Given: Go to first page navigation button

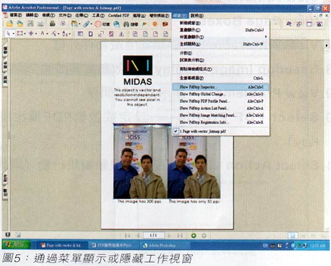Looking at the screenshot, I should point(128,235).
